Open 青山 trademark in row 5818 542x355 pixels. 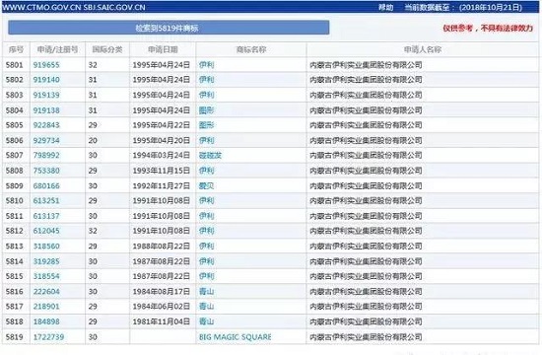click(x=206, y=321)
